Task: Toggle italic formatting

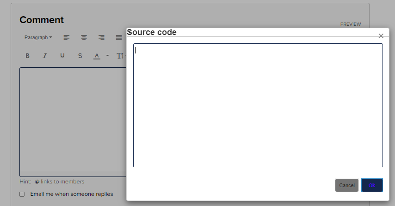Action: pyautogui.click(x=45, y=56)
